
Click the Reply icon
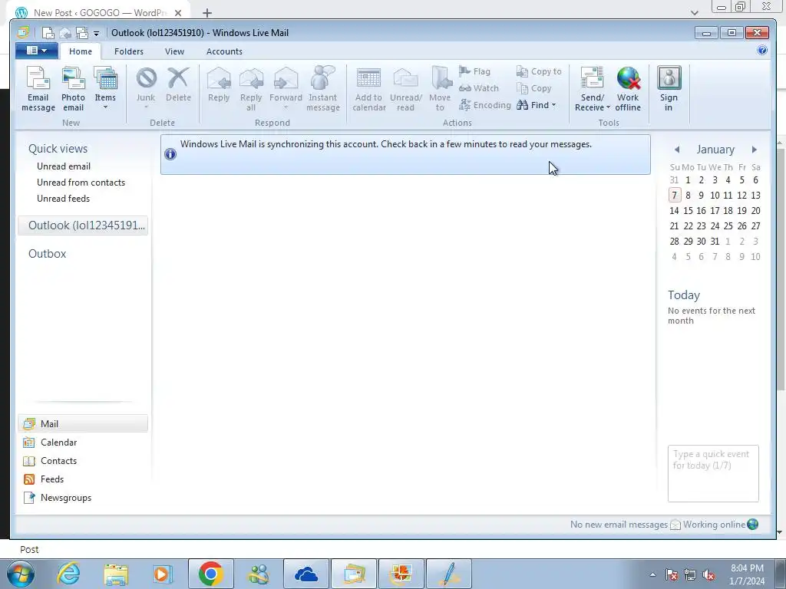(219, 85)
